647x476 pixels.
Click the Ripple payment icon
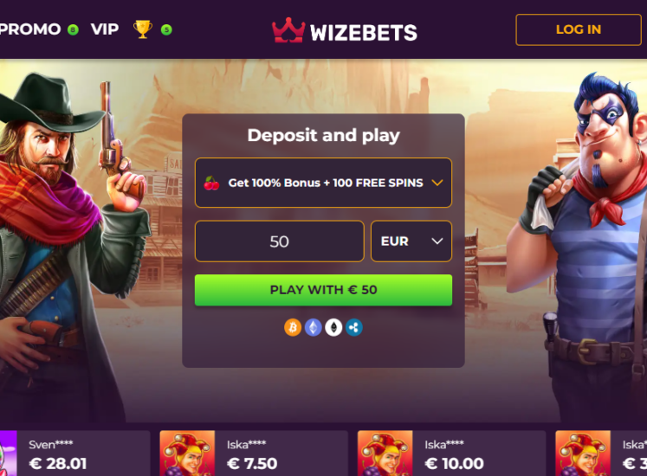(x=354, y=328)
